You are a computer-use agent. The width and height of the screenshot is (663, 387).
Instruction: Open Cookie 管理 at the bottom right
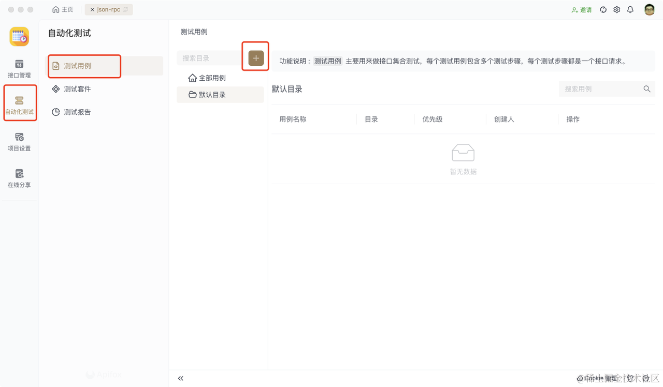click(x=597, y=378)
